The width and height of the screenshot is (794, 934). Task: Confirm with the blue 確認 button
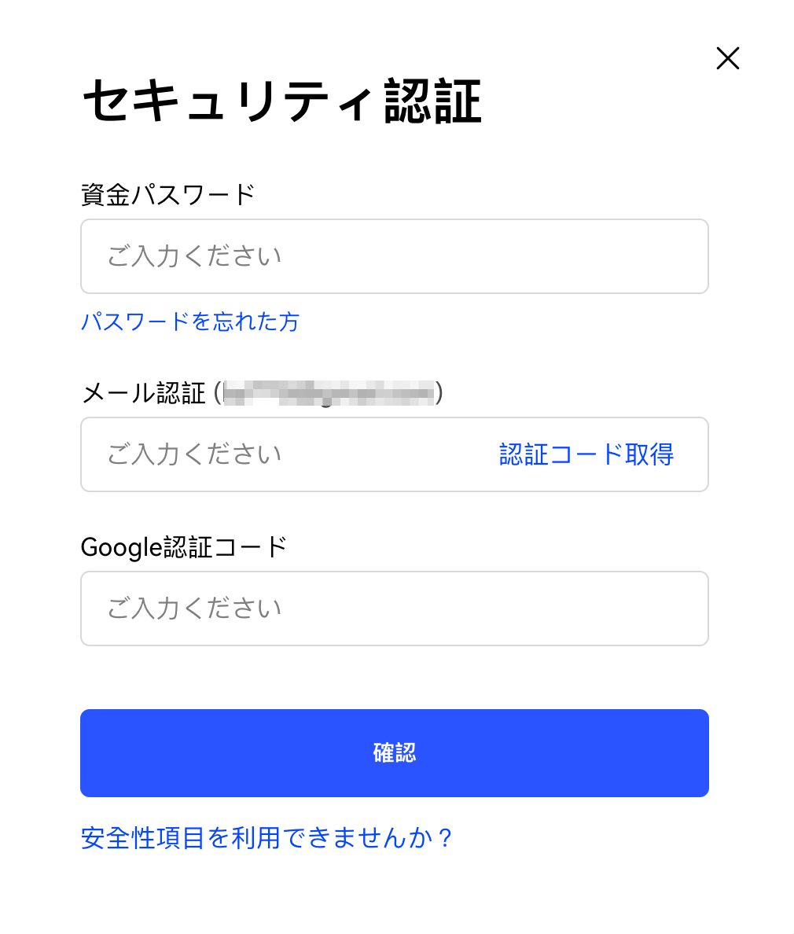coord(395,753)
